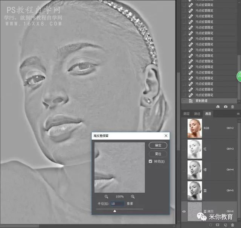The width and height of the screenshot is (241, 228).
Task: Switch to the 路径 tab
Action: tap(197, 114)
